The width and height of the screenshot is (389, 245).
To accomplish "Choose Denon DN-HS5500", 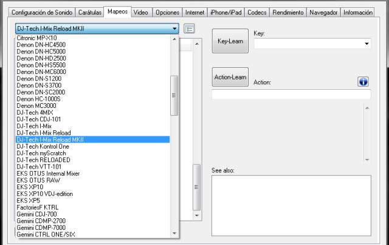I will click(93, 65).
